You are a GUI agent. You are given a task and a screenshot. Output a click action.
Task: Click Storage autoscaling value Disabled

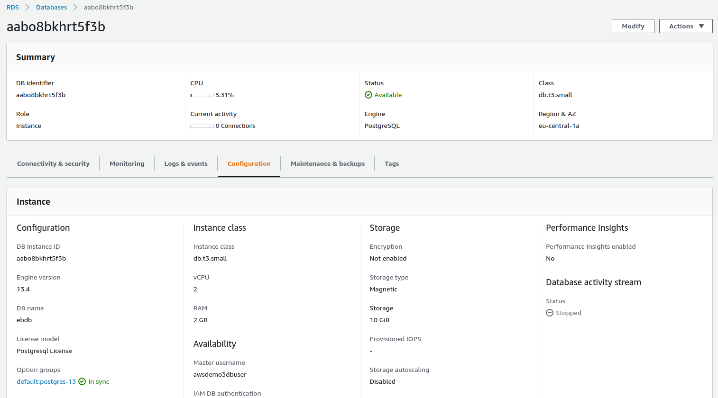(383, 381)
